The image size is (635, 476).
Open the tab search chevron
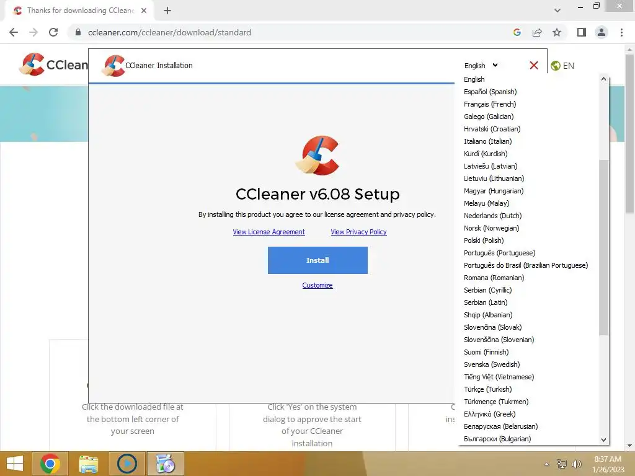point(557,11)
